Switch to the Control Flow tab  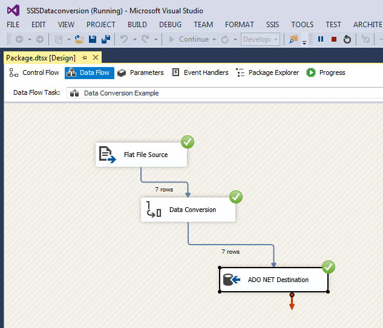tap(34, 72)
